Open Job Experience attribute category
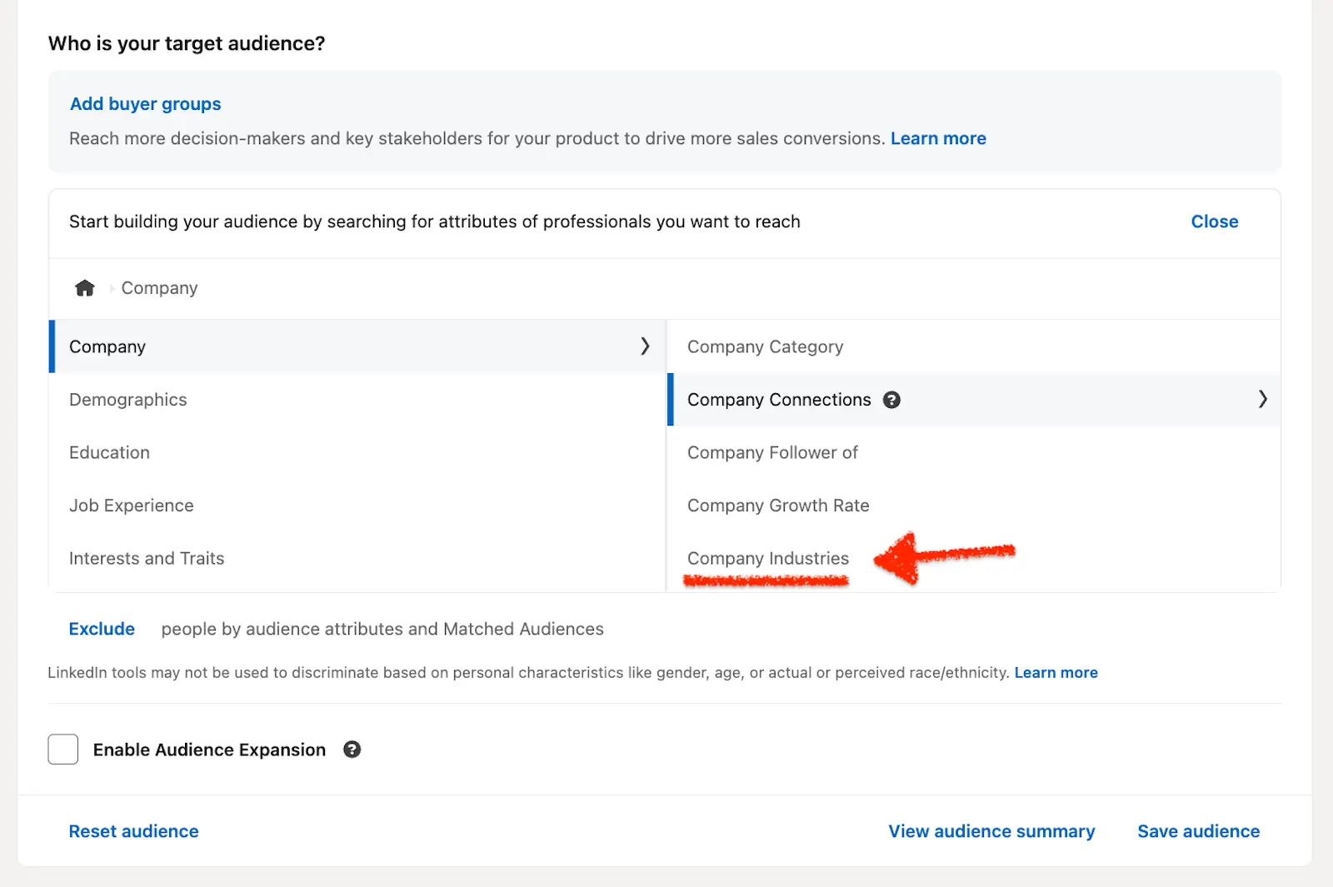Screen dimensions: 1333x887 [x=132, y=506]
